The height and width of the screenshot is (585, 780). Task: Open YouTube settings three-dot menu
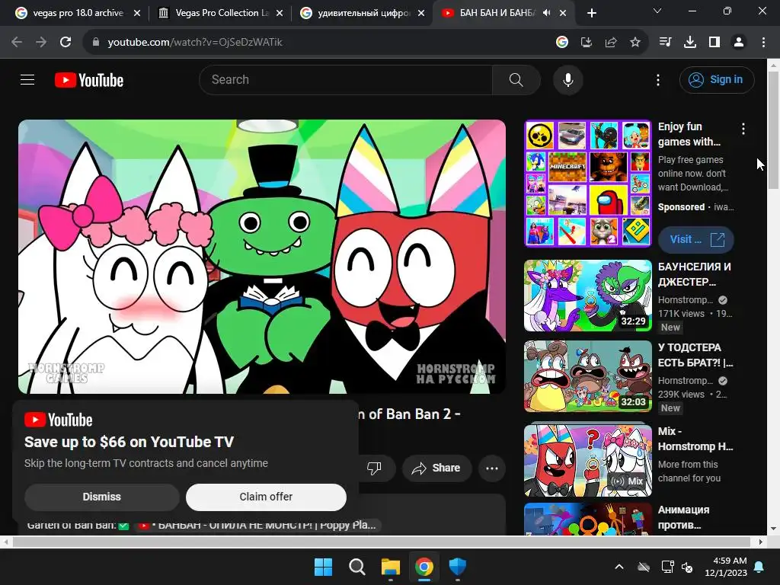point(658,80)
